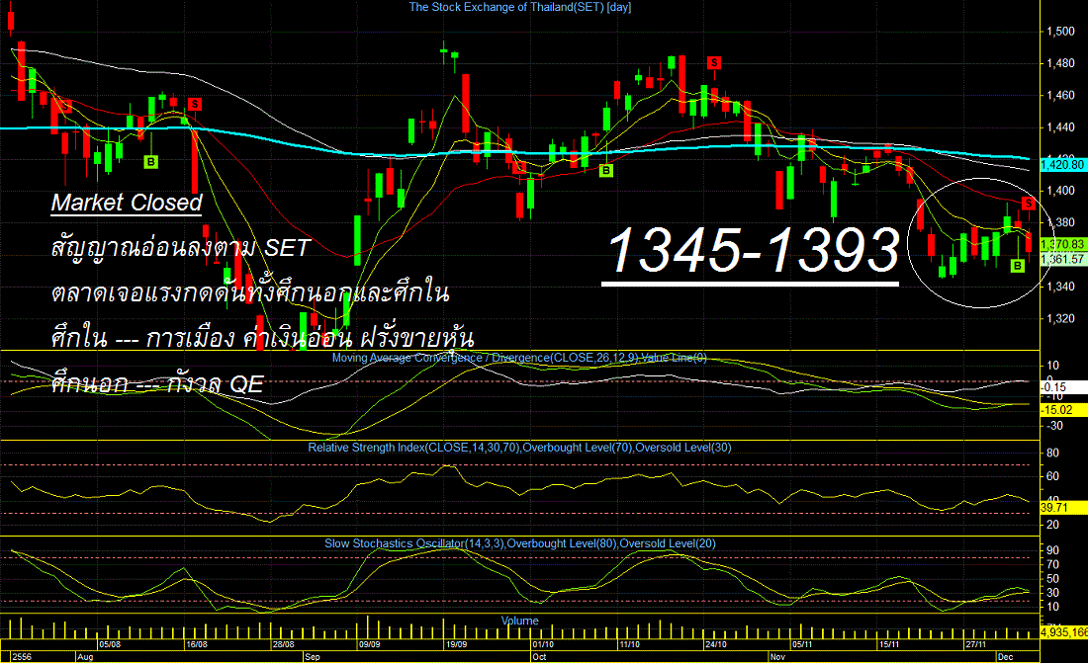Click the Sep month label on the time axis
1088x663 pixels.
click(x=313, y=657)
